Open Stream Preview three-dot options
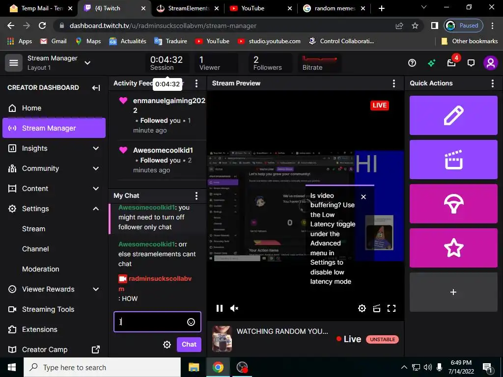Viewport: 503px width, 377px height. [x=394, y=83]
